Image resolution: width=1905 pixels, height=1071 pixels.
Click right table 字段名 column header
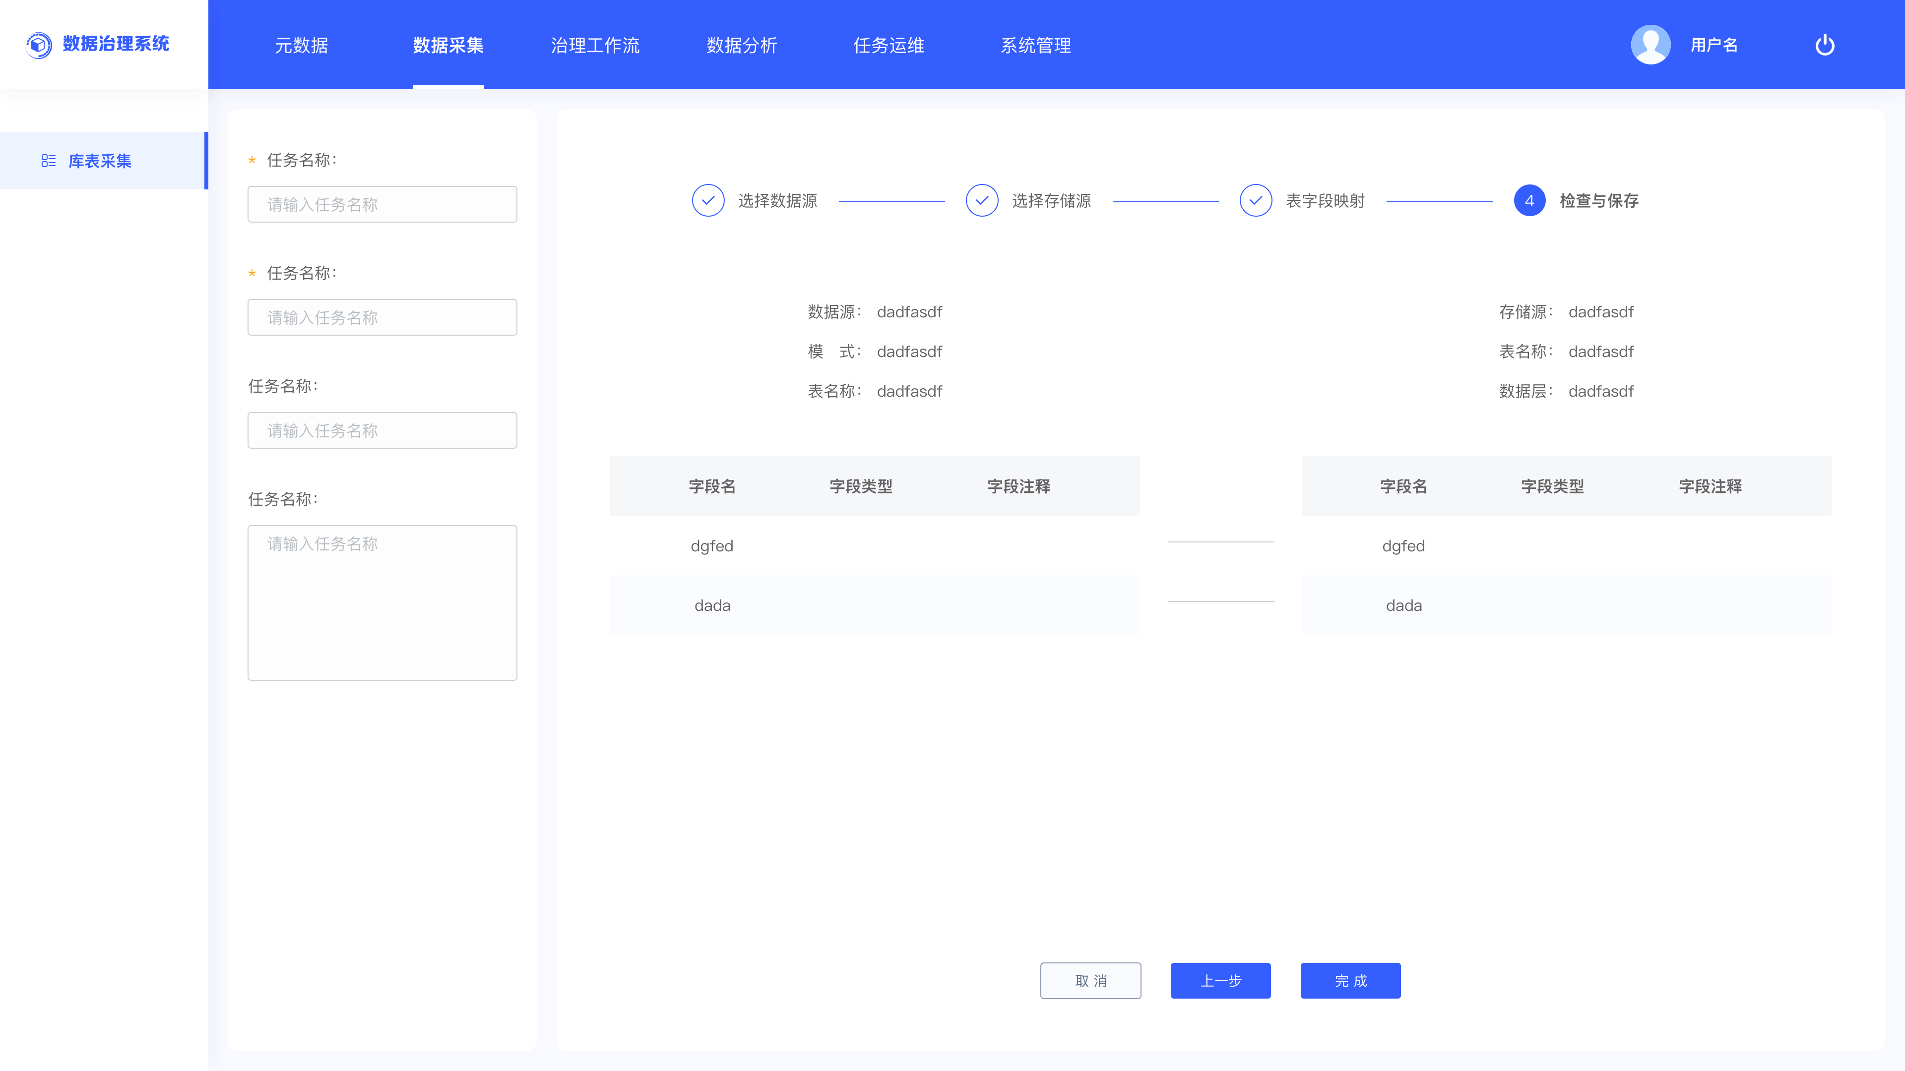[x=1403, y=486]
